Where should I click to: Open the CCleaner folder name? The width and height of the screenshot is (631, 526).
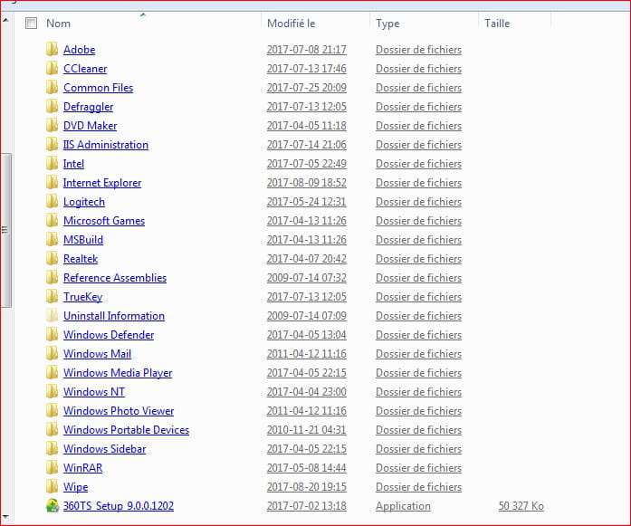[85, 69]
